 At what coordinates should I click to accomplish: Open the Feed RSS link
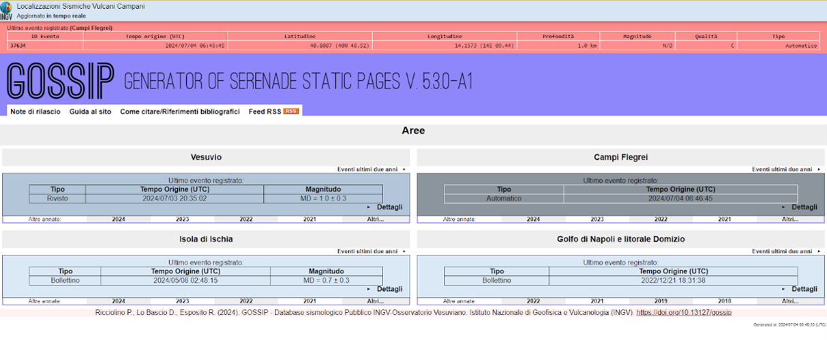click(x=265, y=111)
